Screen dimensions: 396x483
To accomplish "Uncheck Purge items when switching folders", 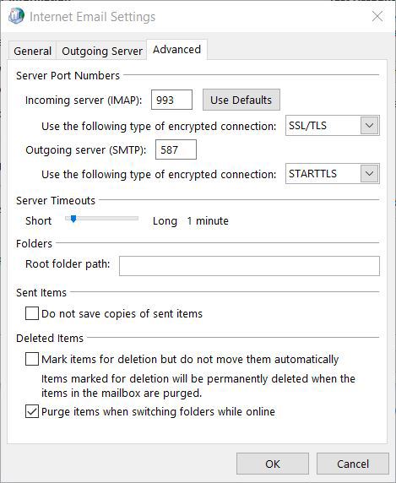I will coord(32,411).
